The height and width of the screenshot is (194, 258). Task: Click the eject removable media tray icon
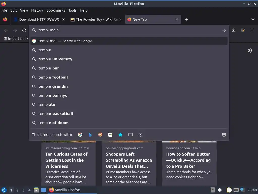tap(213, 190)
